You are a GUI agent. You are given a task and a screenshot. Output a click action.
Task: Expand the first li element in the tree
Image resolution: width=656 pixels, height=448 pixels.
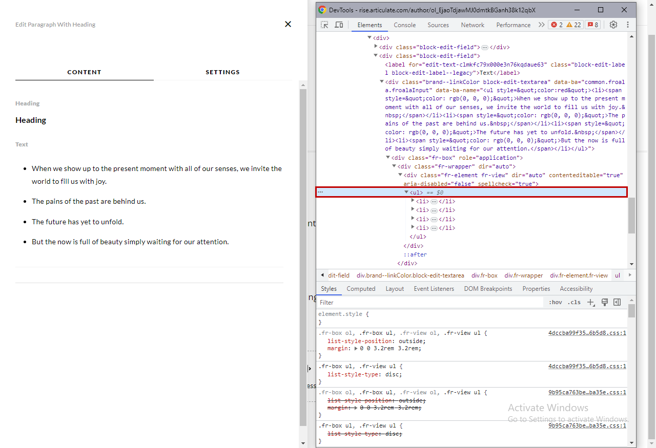(x=413, y=201)
